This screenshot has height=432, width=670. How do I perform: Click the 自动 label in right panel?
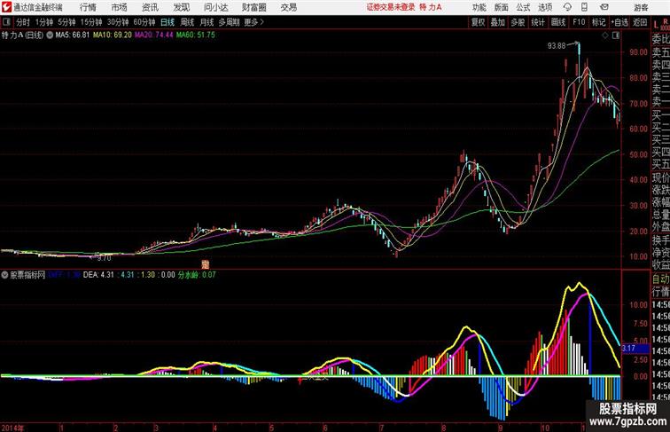tap(660, 279)
